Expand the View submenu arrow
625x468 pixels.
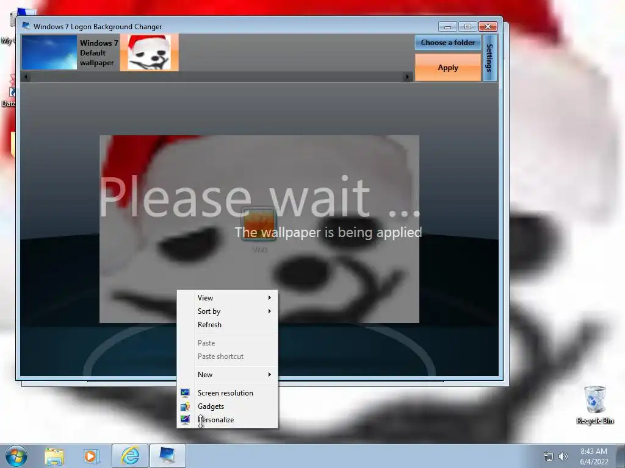click(x=270, y=297)
